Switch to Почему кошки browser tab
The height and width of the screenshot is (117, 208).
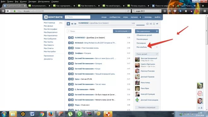(x=138, y=6)
